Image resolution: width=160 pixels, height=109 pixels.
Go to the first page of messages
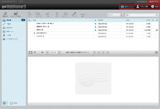click(94, 52)
